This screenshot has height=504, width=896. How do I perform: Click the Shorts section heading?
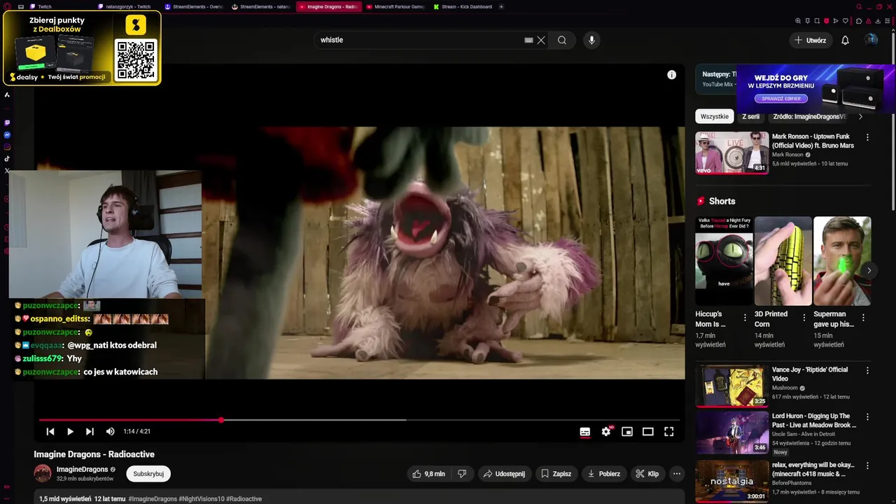pyautogui.click(x=722, y=201)
